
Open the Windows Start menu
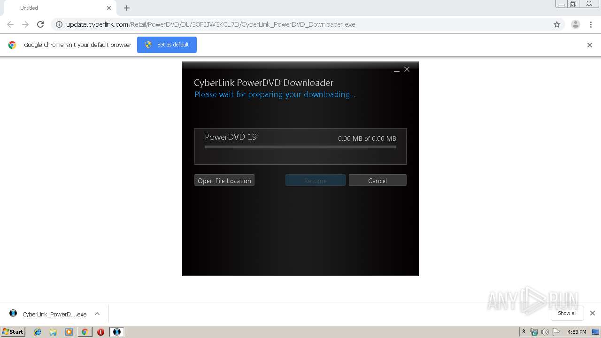[x=13, y=331]
